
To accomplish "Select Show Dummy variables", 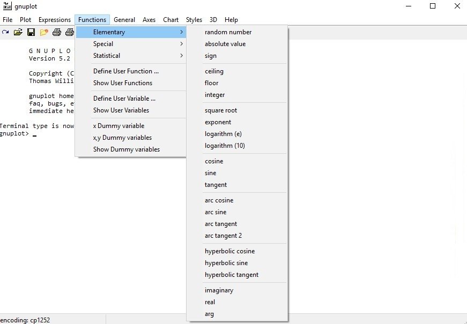I will pyautogui.click(x=131, y=149).
